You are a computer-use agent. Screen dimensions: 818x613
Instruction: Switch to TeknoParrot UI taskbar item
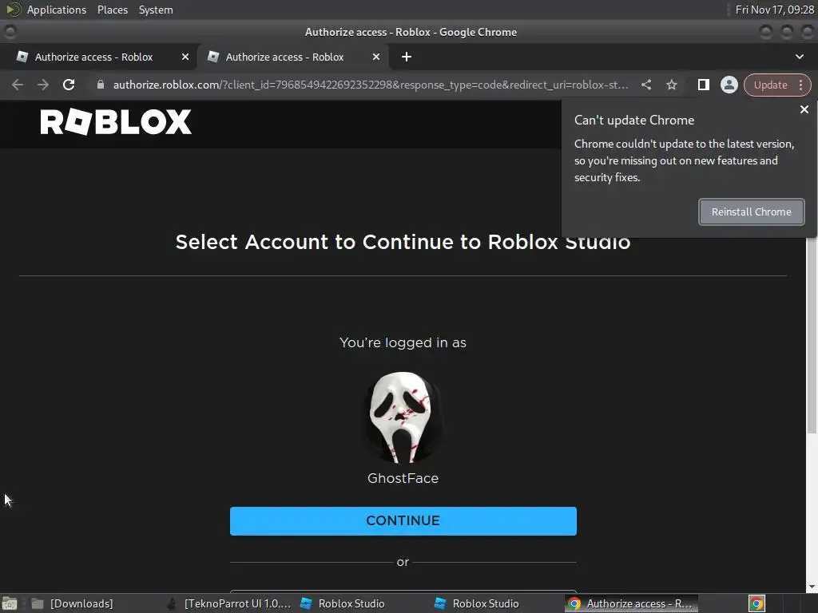(x=229, y=603)
